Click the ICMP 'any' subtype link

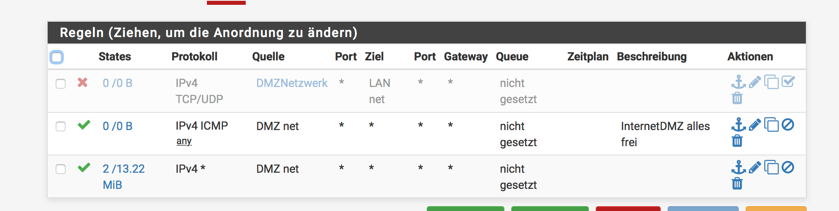tap(184, 141)
